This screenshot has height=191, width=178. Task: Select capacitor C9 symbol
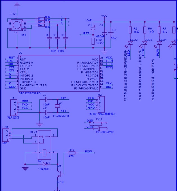click(46, 113)
